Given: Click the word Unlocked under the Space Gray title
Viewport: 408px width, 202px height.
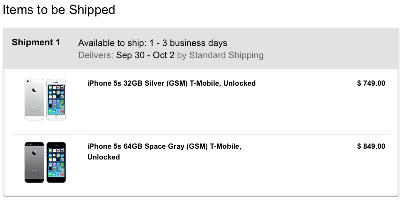Looking at the screenshot, I should (103, 157).
